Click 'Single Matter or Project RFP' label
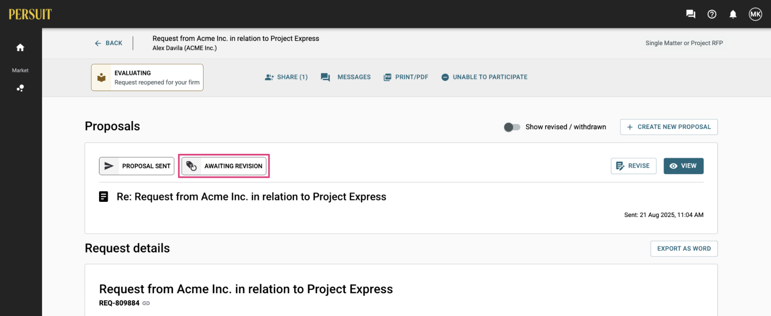Viewport: 771px width, 316px height. point(684,43)
